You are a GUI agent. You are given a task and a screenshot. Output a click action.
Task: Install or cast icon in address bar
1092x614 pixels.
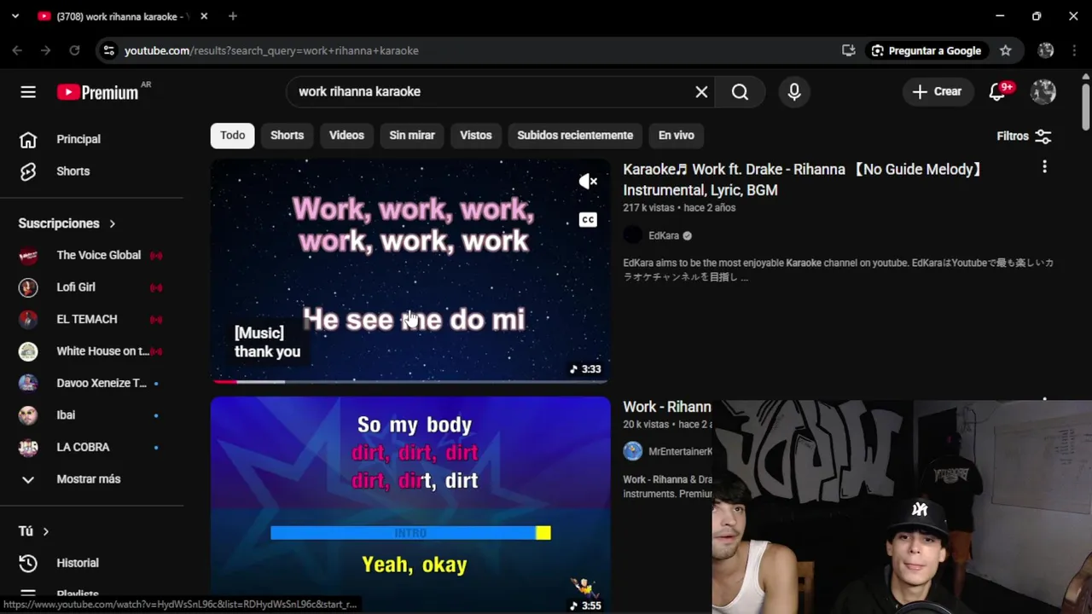pyautogui.click(x=848, y=50)
